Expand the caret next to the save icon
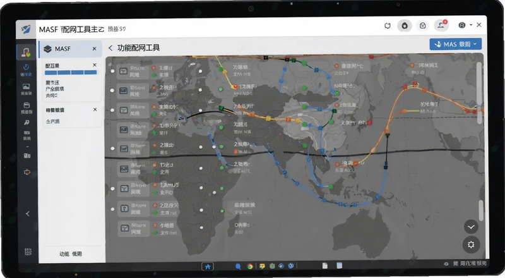Viewport: 505px width, 278px height. click(x=471, y=25)
